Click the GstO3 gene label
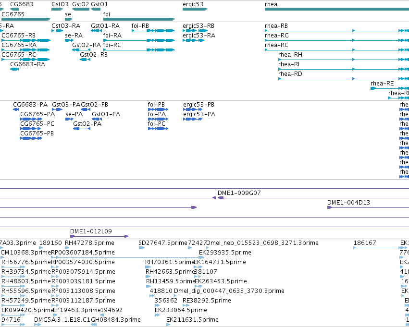The height and width of the screenshot is (327, 409). (60, 4)
